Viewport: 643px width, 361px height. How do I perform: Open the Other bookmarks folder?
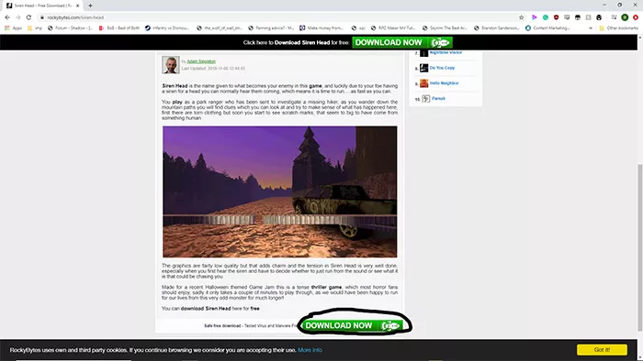[618, 28]
